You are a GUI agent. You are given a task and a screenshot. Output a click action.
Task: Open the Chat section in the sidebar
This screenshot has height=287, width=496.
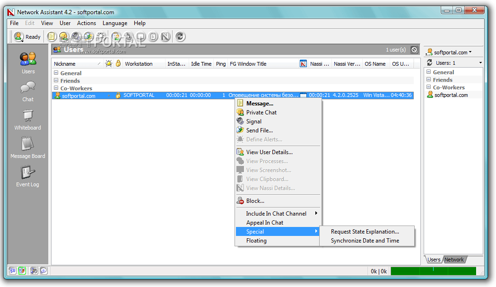coord(28,91)
